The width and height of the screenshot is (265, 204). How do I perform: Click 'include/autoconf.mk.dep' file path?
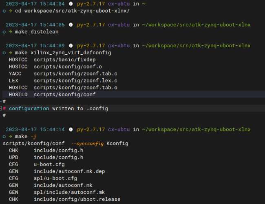pyautogui.click(x=69, y=171)
